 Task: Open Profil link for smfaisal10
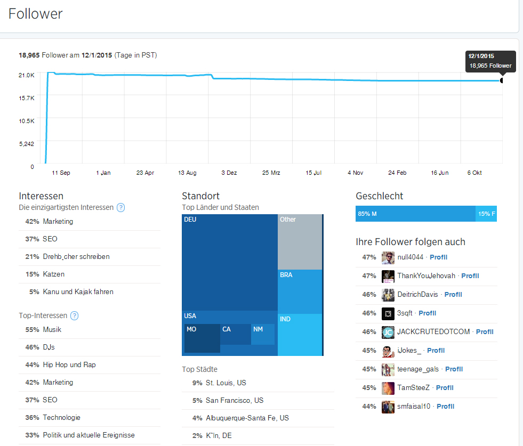(x=445, y=407)
